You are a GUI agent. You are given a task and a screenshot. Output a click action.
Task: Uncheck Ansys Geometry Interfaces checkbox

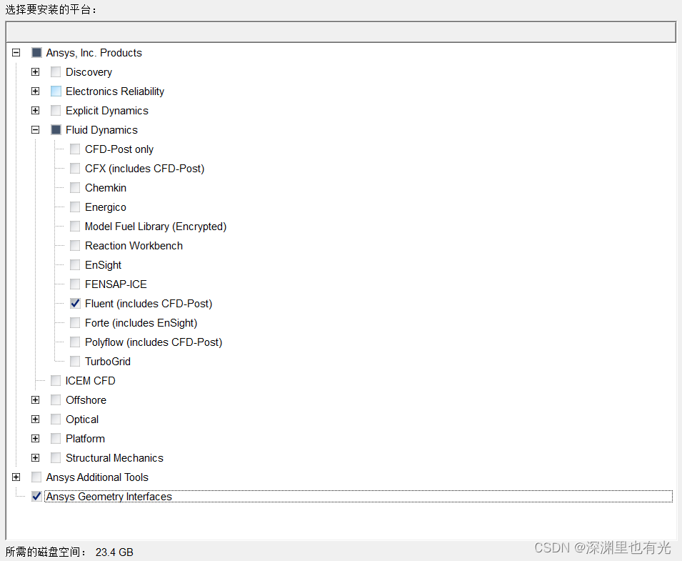pos(36,497)
